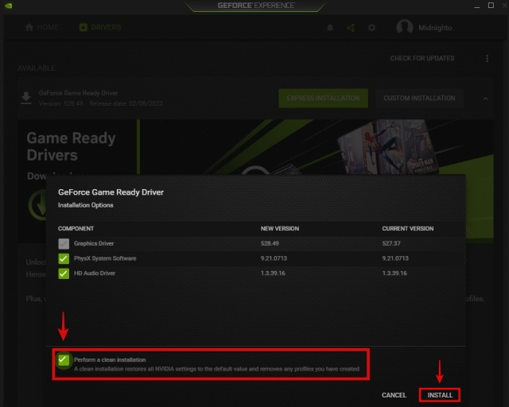Click the INSTALL button
Image resolution: width=509 pixels, height=407 pixels.
pos(440,395)
